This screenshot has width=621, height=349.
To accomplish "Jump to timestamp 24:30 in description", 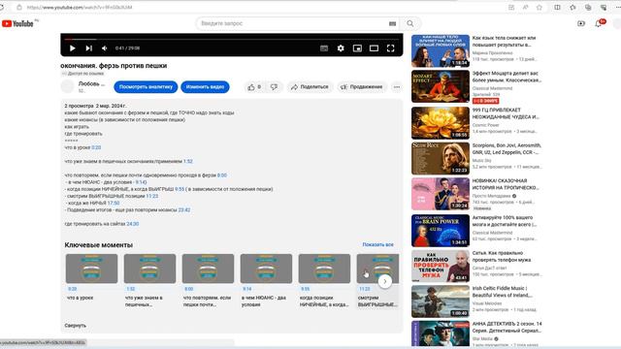I will coord(133,224).
